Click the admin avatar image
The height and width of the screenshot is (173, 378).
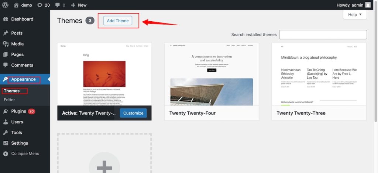point(368,5)
